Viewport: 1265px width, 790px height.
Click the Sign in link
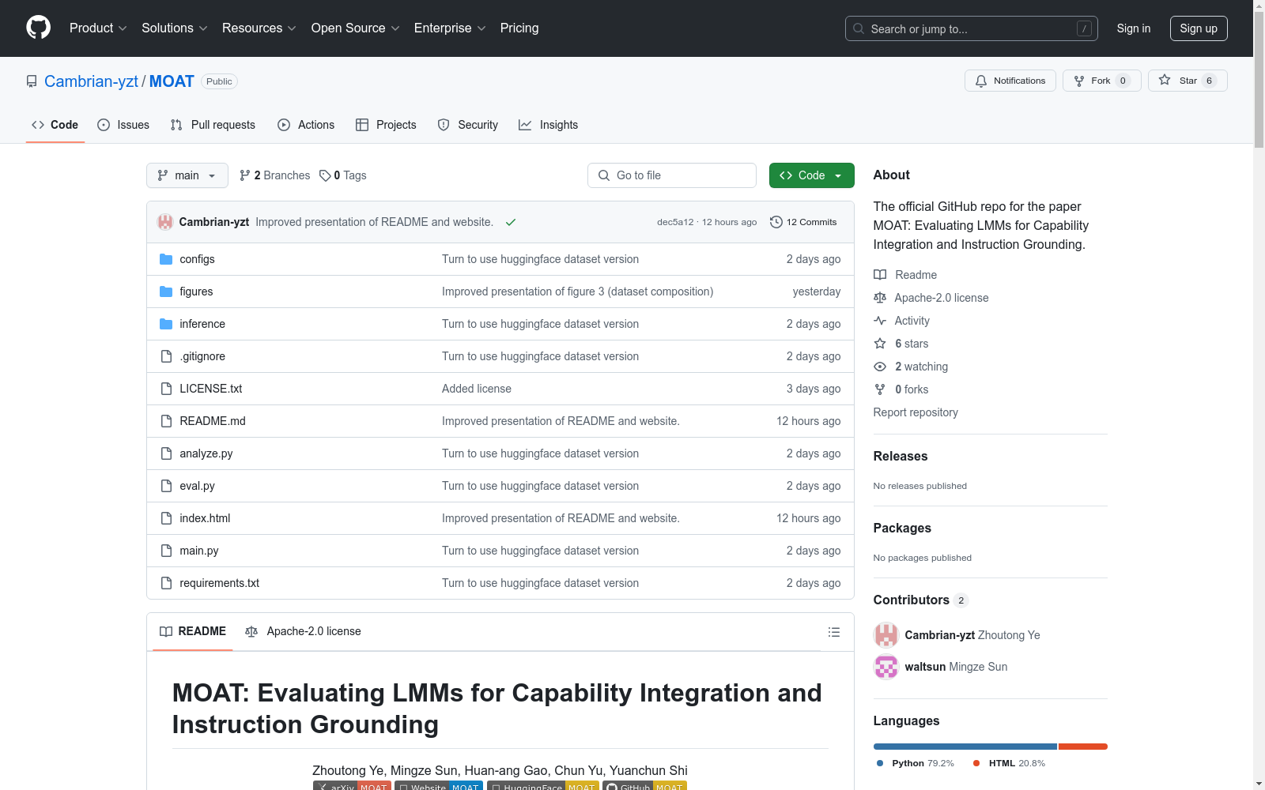(x=1134, y=28)
